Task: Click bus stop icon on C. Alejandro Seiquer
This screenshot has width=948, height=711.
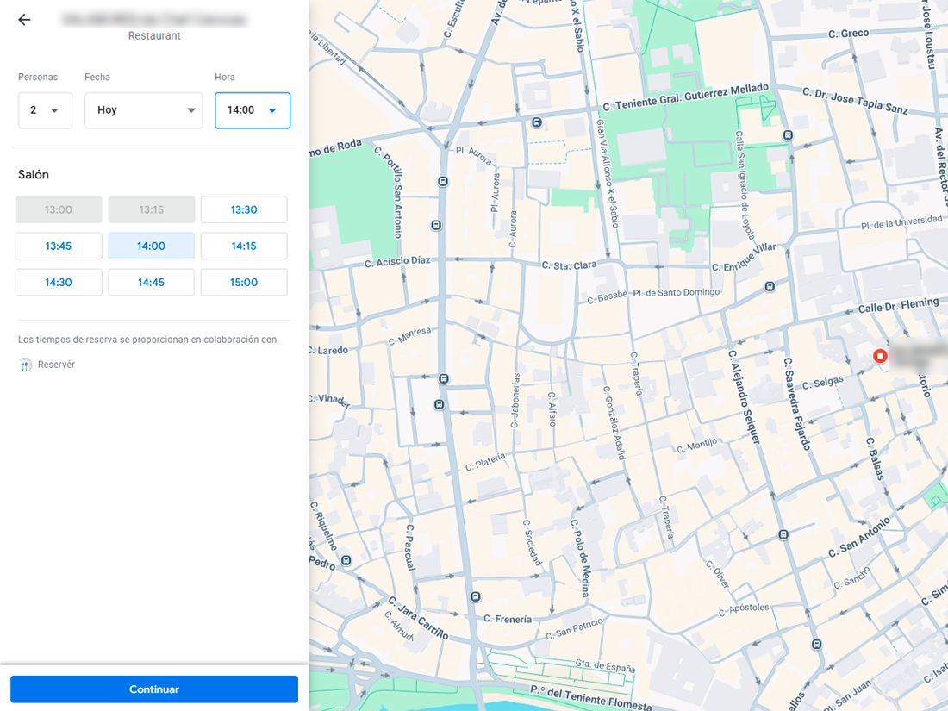Action: click(x=783, y=535)
